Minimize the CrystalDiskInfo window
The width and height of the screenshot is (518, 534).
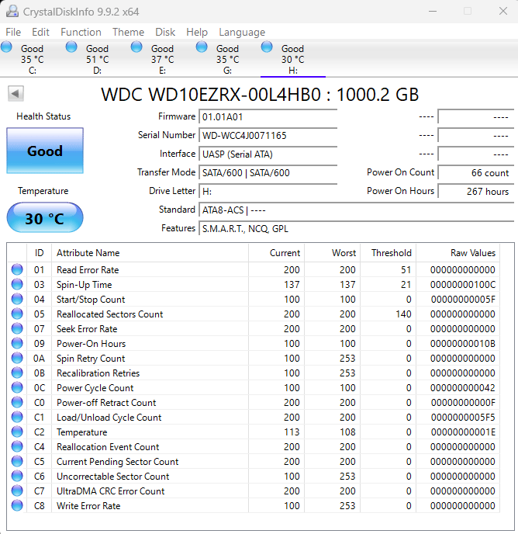tap(433, 11)
